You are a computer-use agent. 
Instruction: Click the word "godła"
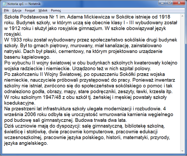click(x=39, y=92)
